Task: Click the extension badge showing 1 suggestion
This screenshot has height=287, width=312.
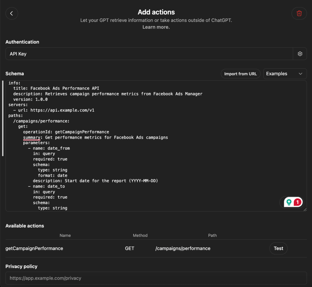Action: click(x=292, y=202)
